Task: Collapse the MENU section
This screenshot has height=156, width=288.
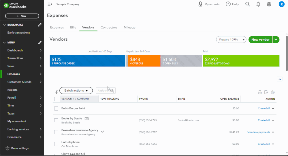Action: point(4,43)
